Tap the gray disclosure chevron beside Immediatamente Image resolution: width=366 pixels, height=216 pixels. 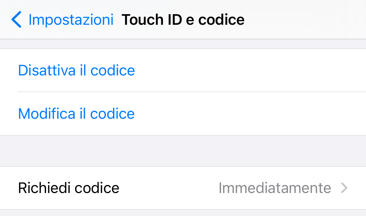(x=344, y=188)
